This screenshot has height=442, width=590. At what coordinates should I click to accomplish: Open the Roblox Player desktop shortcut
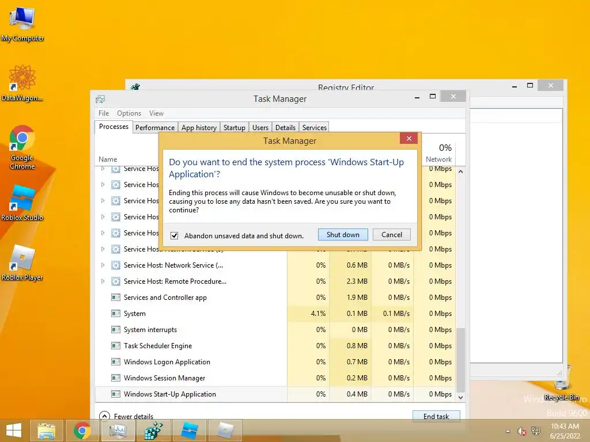click(22, 262)
